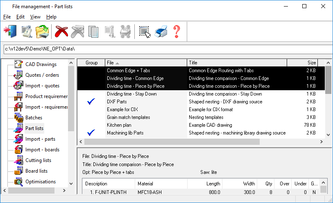This screenshot has height=203, width=333.
Task: Select the Import - parts icon
Action: (x=18, y=139)
